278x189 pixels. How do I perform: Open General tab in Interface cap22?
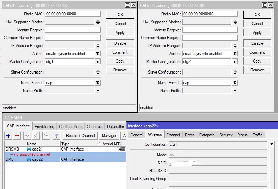[136, 135]
